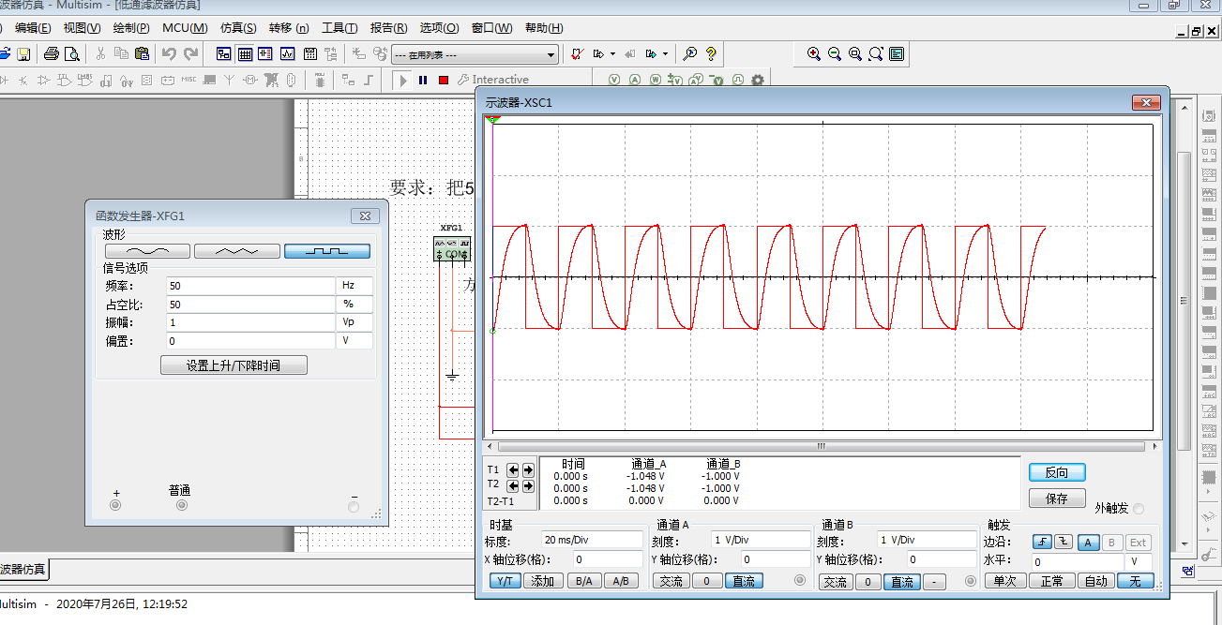Open the Grapher waveform icon
Screen dimensions: 1222x625
(x=287, y=53)
